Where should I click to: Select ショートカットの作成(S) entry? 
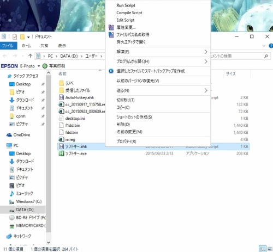click(x=134, y=117)
